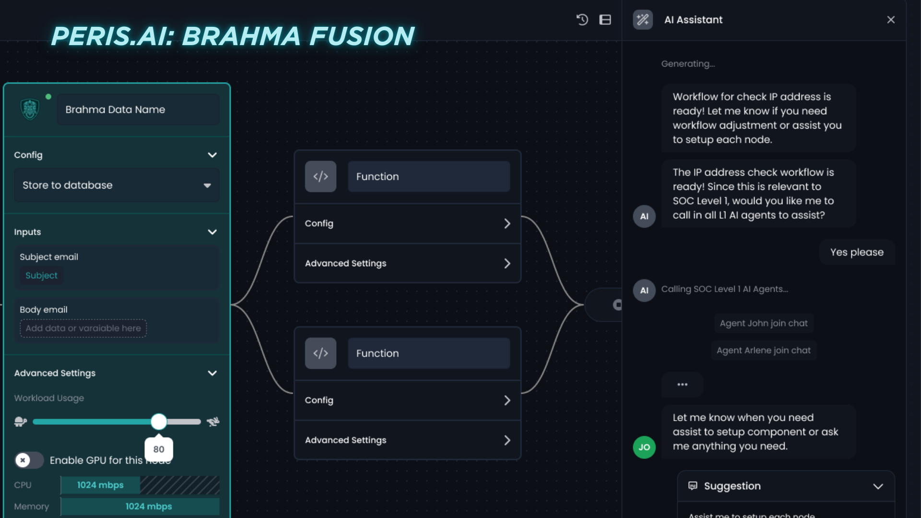Click the history/undo icon in the top bar
This screenshot has width=921, height=518.
pyautogui.click(x=582, y=20)
